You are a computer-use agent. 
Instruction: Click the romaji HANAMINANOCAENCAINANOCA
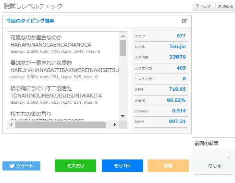51,45
